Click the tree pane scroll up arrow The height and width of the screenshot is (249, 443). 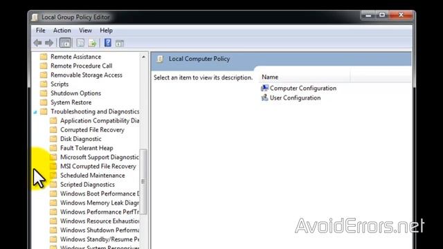[143, 57]
